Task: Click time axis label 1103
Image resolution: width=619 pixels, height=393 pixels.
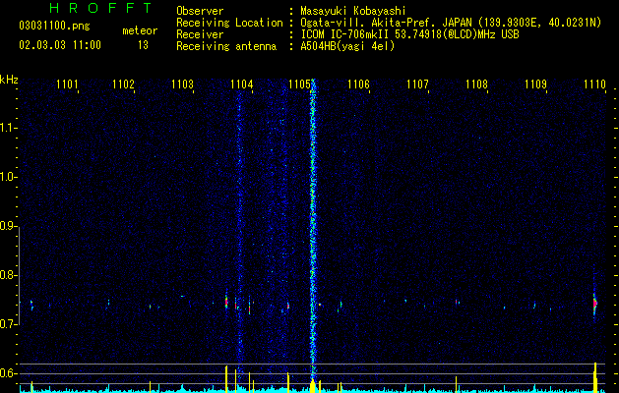Action: pyautogui.click(x=182, y=84)
